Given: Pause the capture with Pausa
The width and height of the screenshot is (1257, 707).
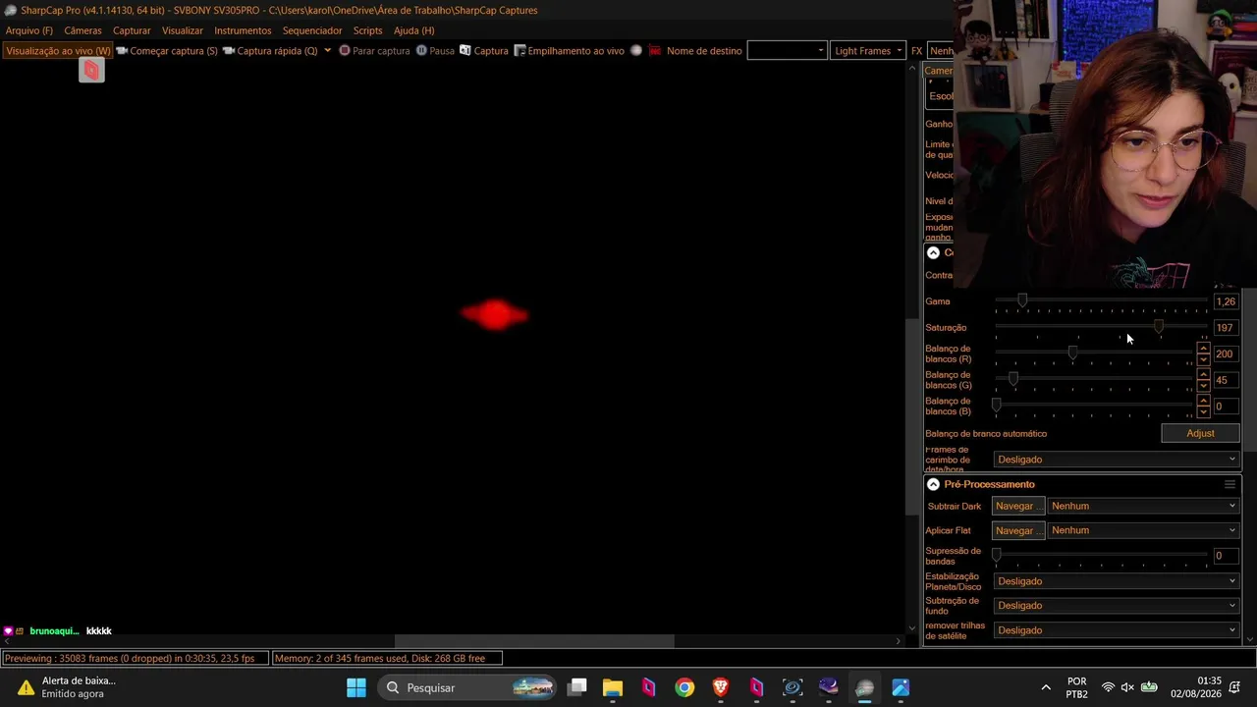Looking at the screenshot, I should tap(435, 51).
